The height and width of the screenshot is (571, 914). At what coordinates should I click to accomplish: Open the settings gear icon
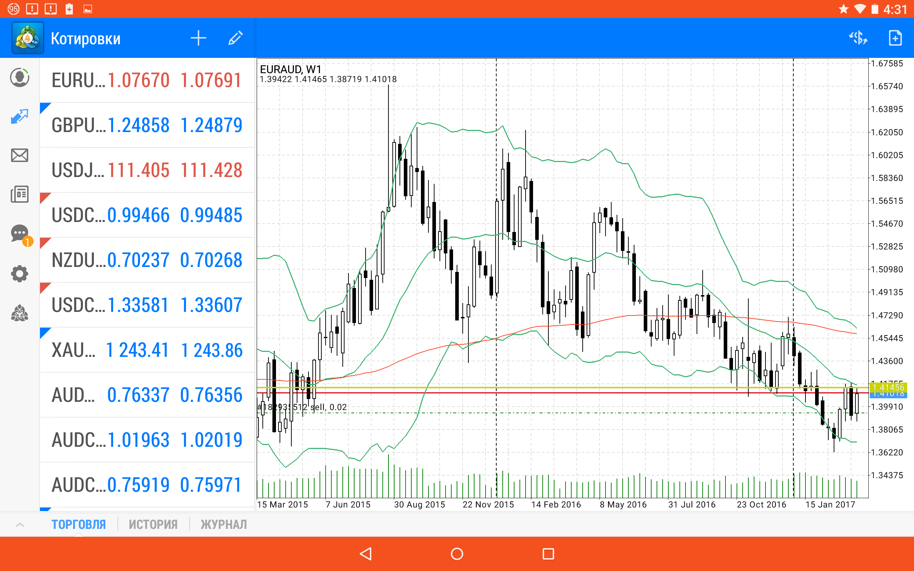click(20, 274)
